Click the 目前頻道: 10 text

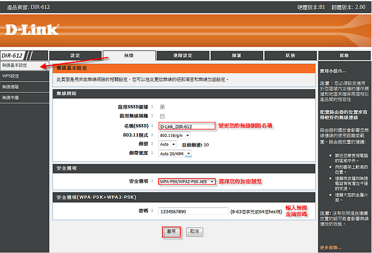pos(195,145)
